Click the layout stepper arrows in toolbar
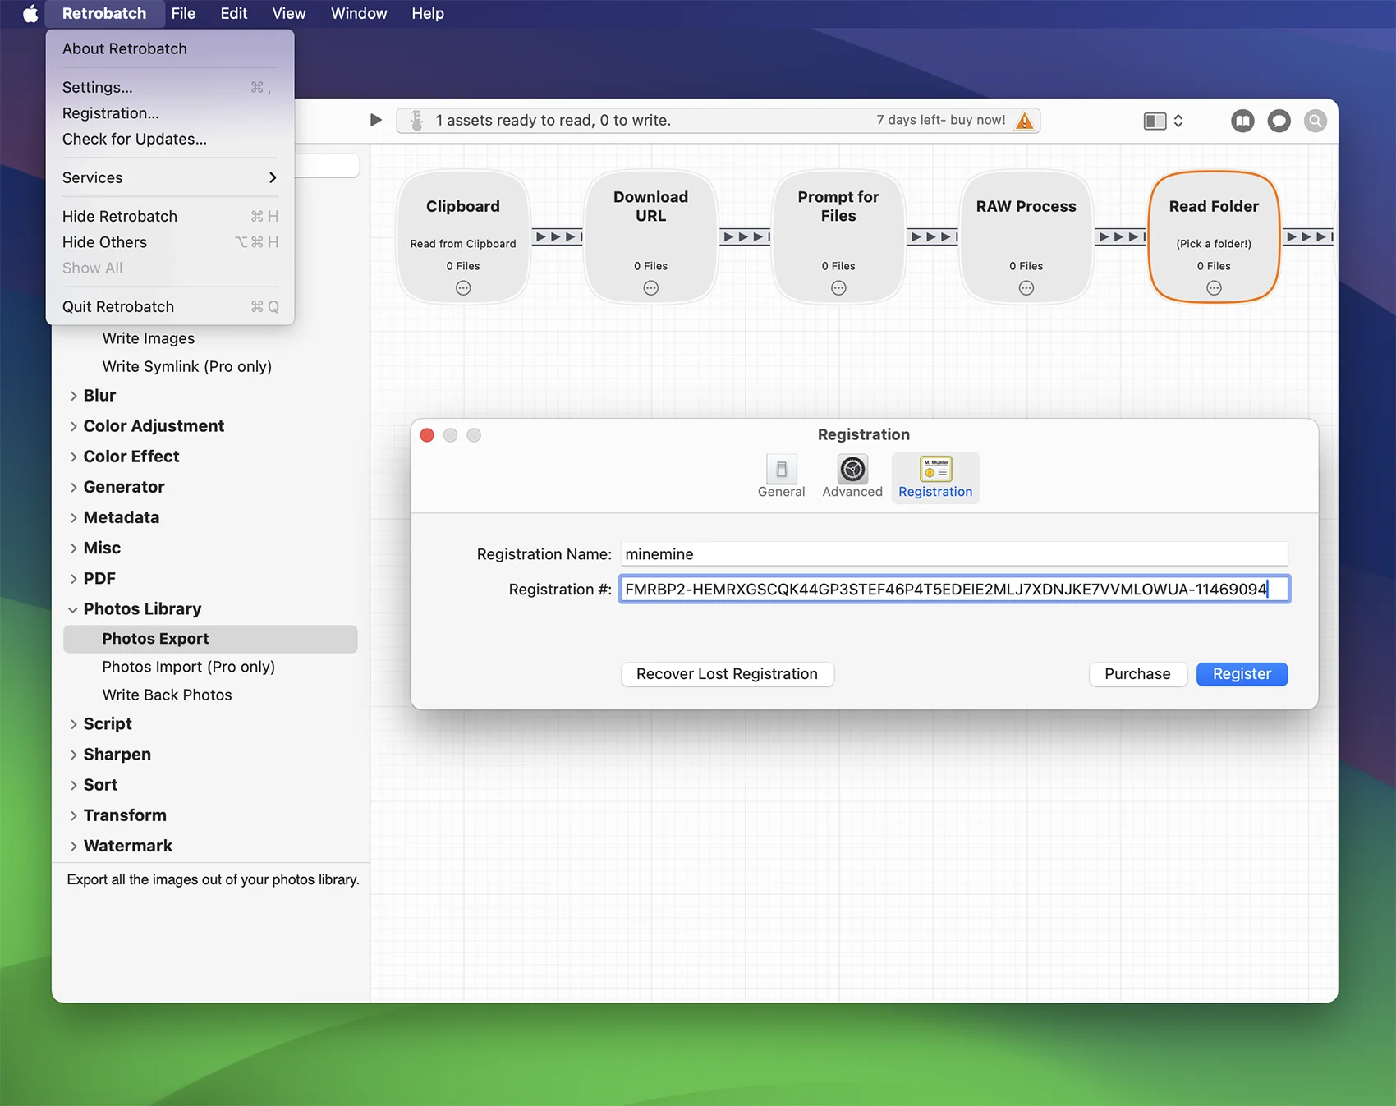The image size is (1396, 1106). (x=1178, y=121)
